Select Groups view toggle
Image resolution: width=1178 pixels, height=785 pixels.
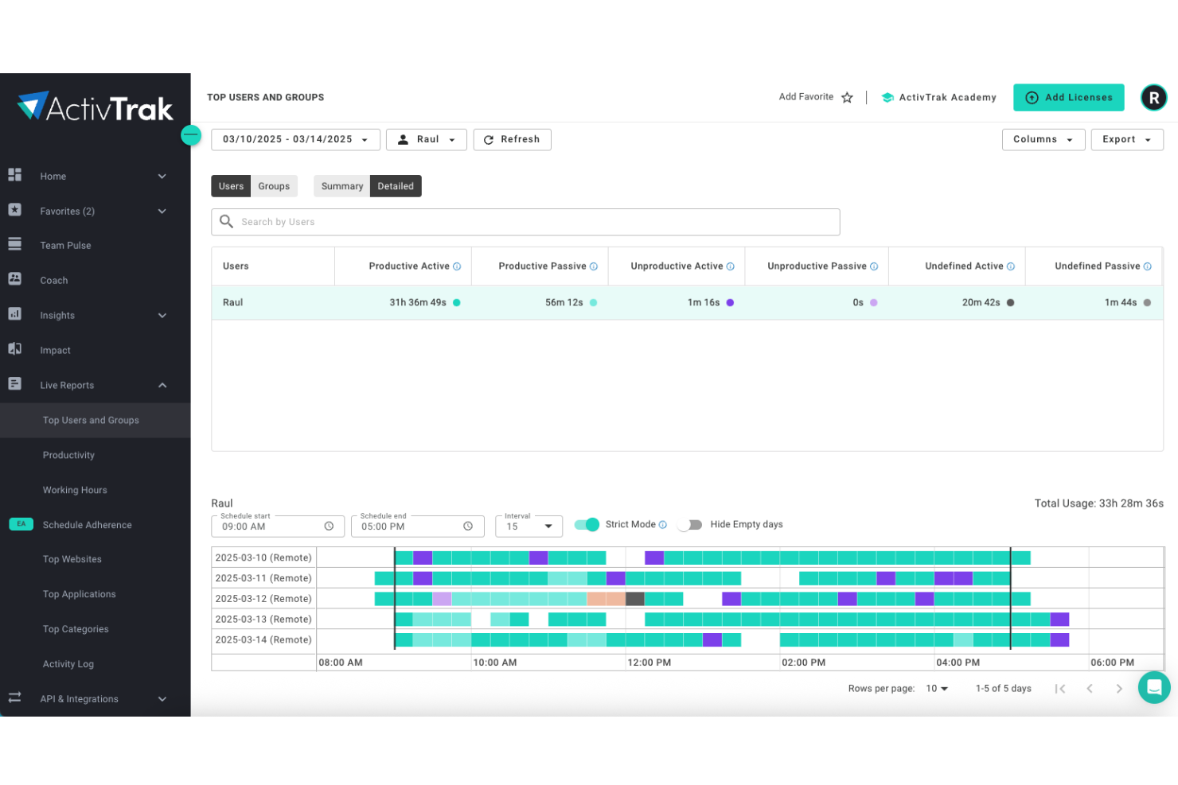click(274, 186)
